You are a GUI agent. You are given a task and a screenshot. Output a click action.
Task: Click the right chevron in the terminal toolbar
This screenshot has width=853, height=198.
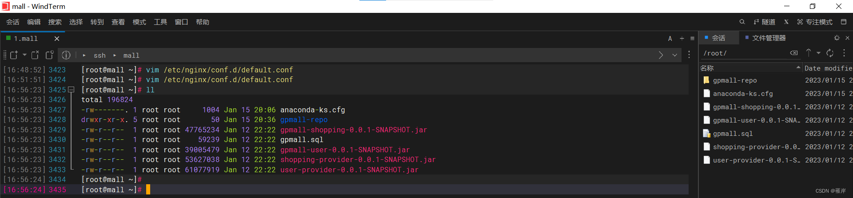[661, 55]
